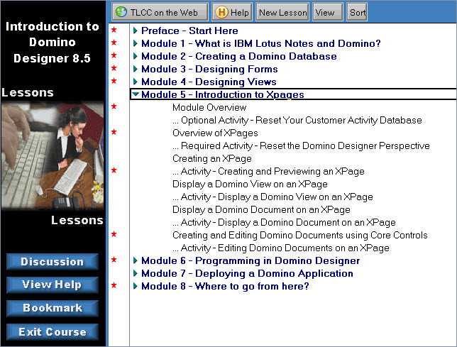
Task: Open Creating and Editing Domino Documents using Core Controls
Action: 300,235
